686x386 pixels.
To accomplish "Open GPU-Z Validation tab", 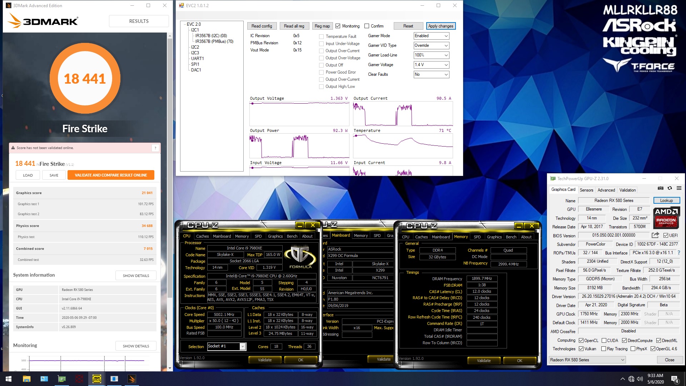I will coord(627,190).
